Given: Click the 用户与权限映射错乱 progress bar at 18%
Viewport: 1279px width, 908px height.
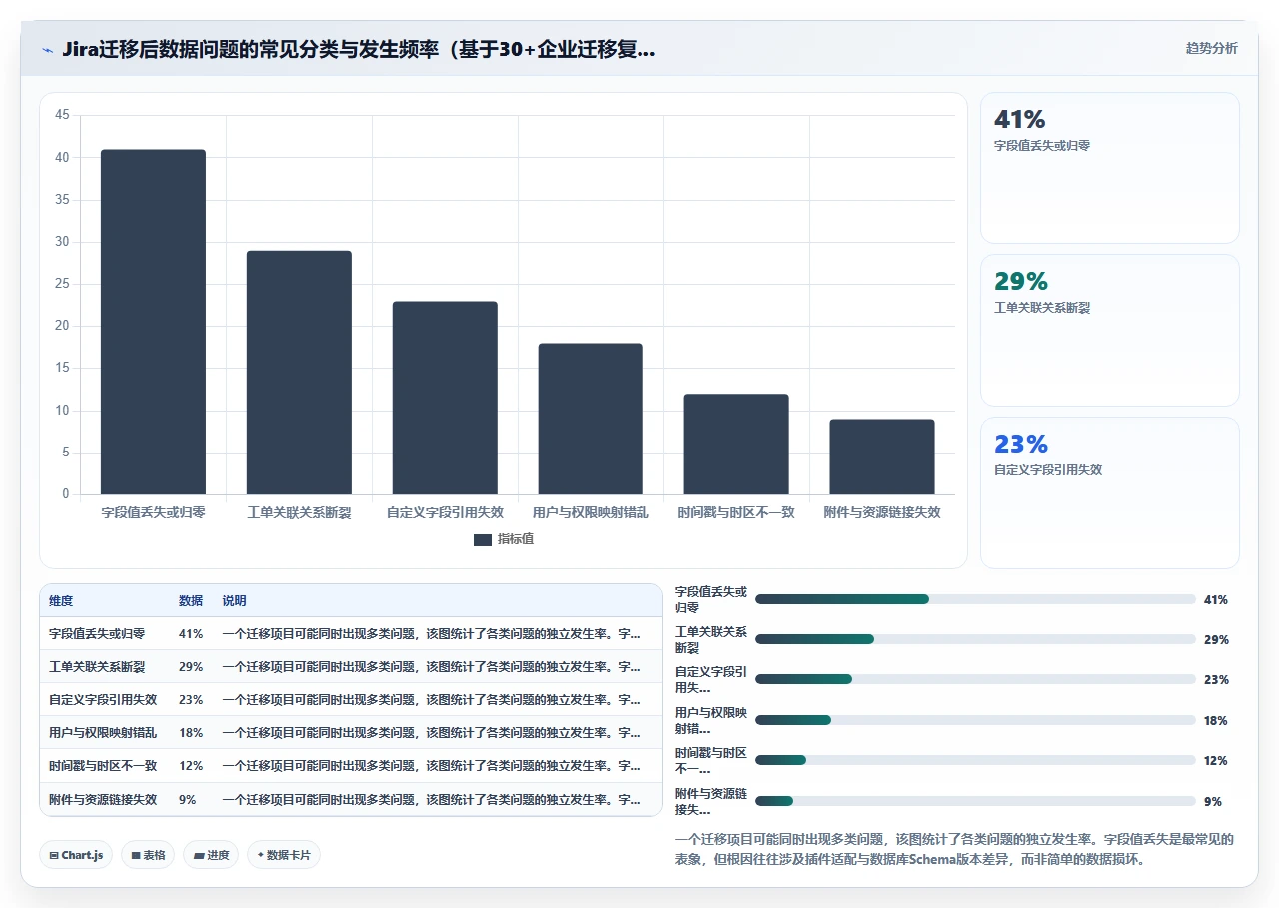Looking at the screenshot, I should pyautogui.click(x=975, y=720).
